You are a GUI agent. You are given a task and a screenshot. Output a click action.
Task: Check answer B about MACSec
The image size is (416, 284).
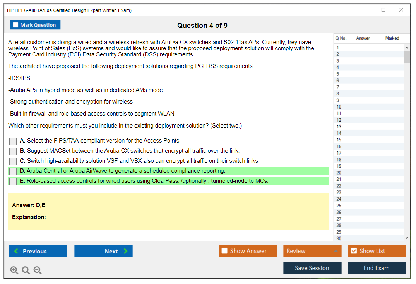tap(13, 151)
